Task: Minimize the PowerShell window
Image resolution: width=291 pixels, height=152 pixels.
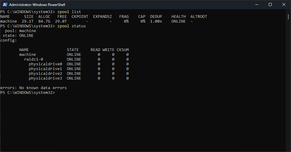Action: 257,4
